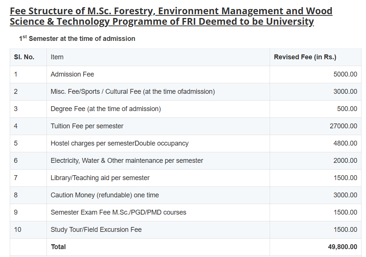Screen dimensions: 366x257
Task: Click the Hostel charges per semester row
Action: point(119,143)
